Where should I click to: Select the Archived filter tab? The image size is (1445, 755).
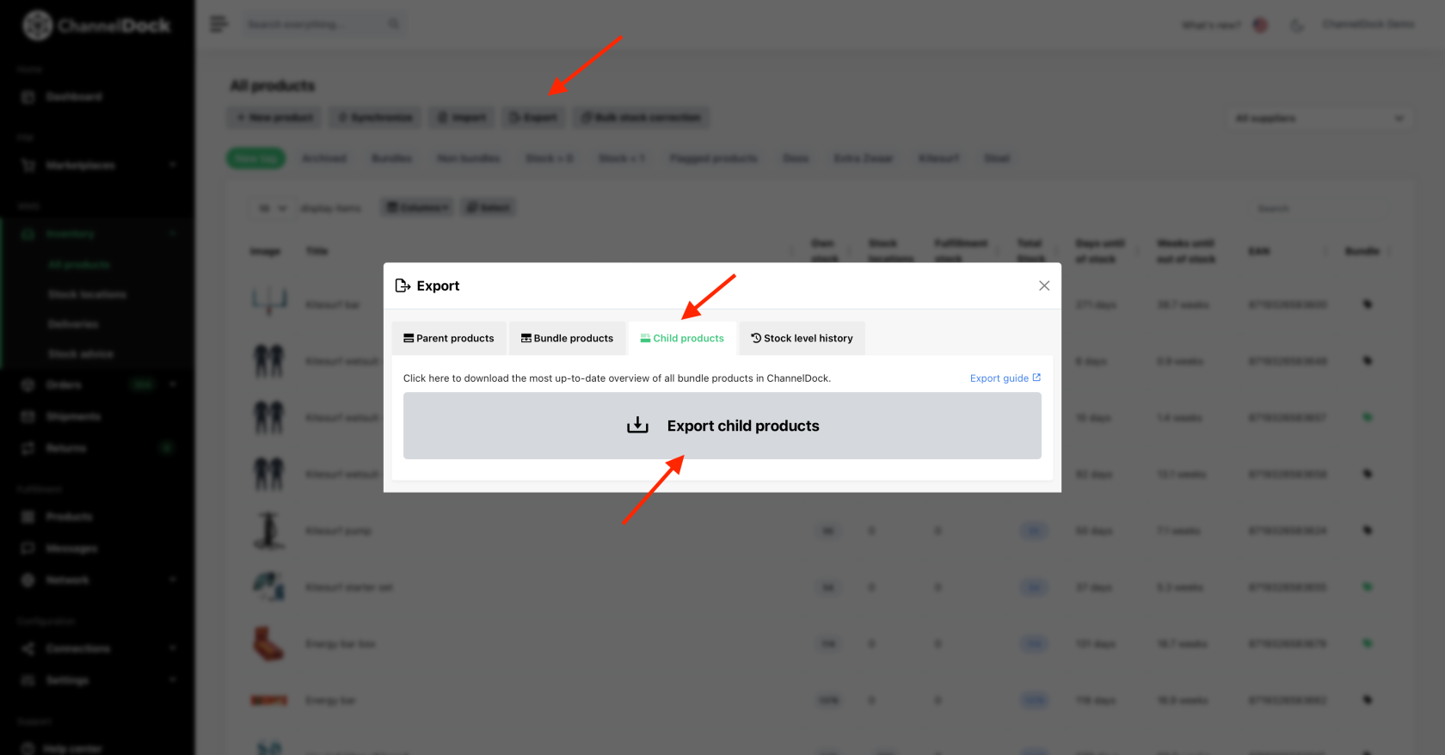pos(324,158)
